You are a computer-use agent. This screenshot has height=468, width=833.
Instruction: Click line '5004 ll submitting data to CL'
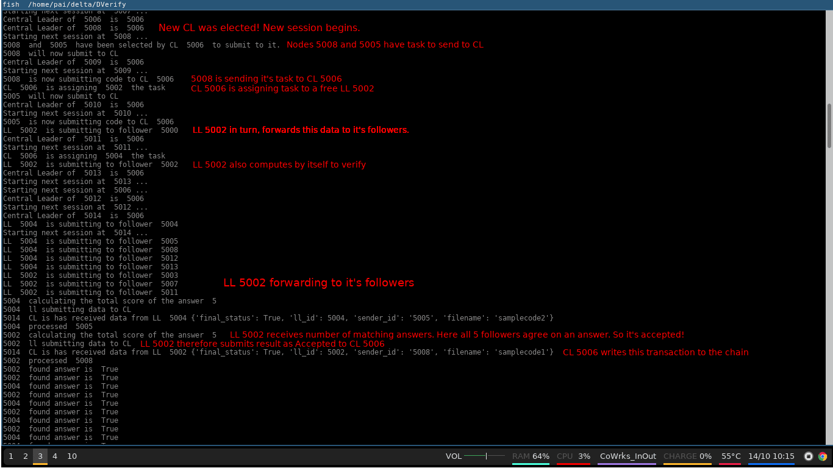tap(67, 310)
